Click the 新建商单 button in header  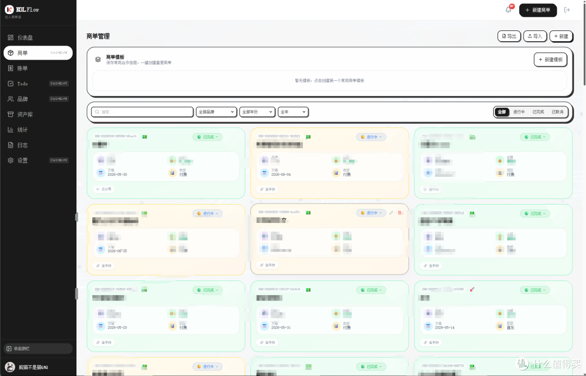[538, 10]
